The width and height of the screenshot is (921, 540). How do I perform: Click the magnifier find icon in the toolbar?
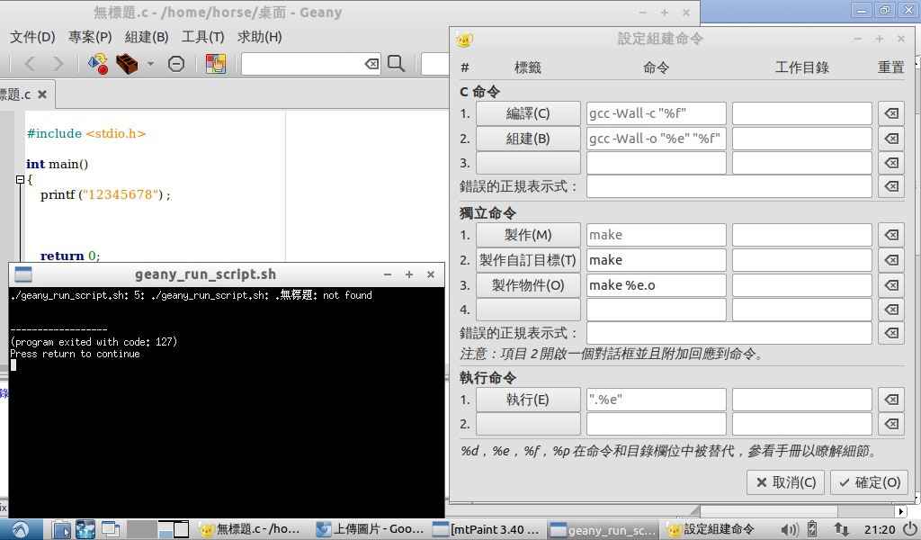tap(397, 64)
